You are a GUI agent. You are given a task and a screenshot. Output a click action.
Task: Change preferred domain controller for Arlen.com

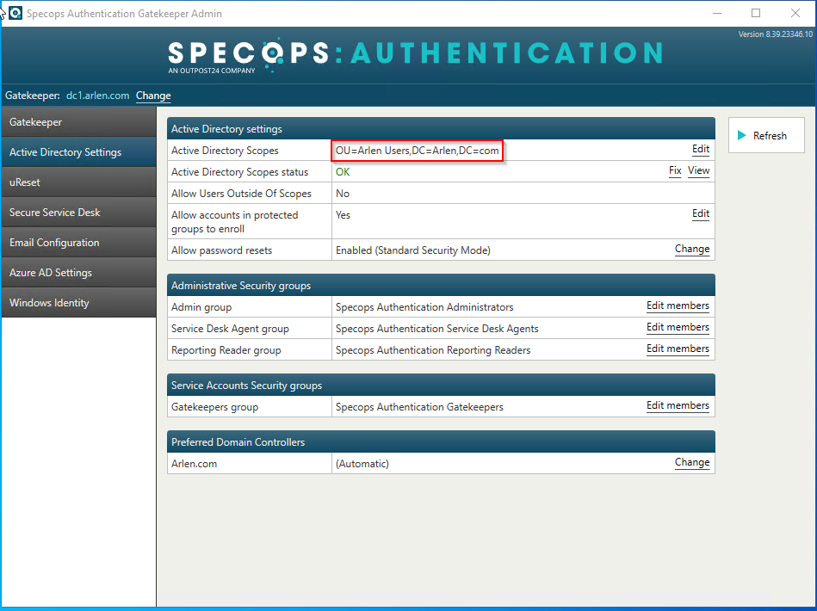tap(692, 462)
